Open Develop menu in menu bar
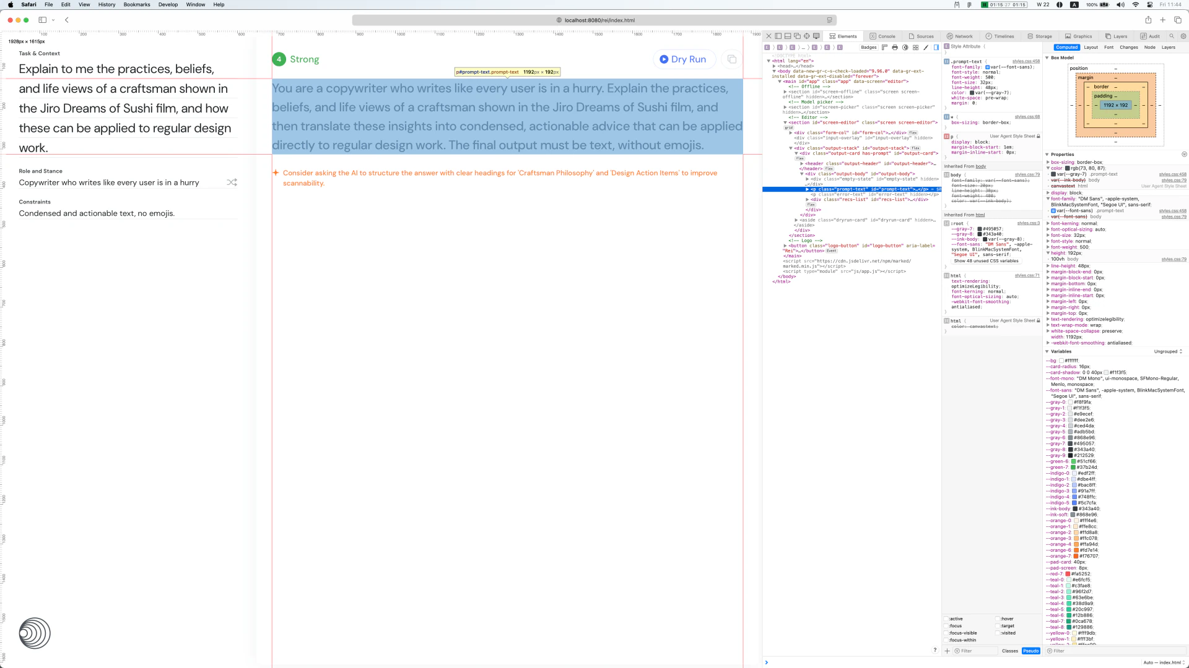The width and height of the screenshot is (1189, 668). (x=168, y=4)
